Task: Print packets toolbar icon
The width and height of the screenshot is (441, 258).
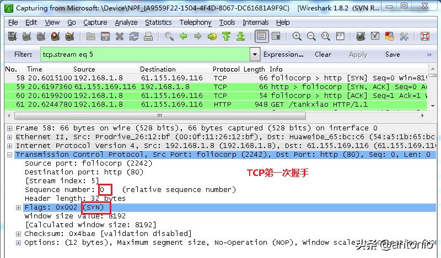Action: (148, 36)
